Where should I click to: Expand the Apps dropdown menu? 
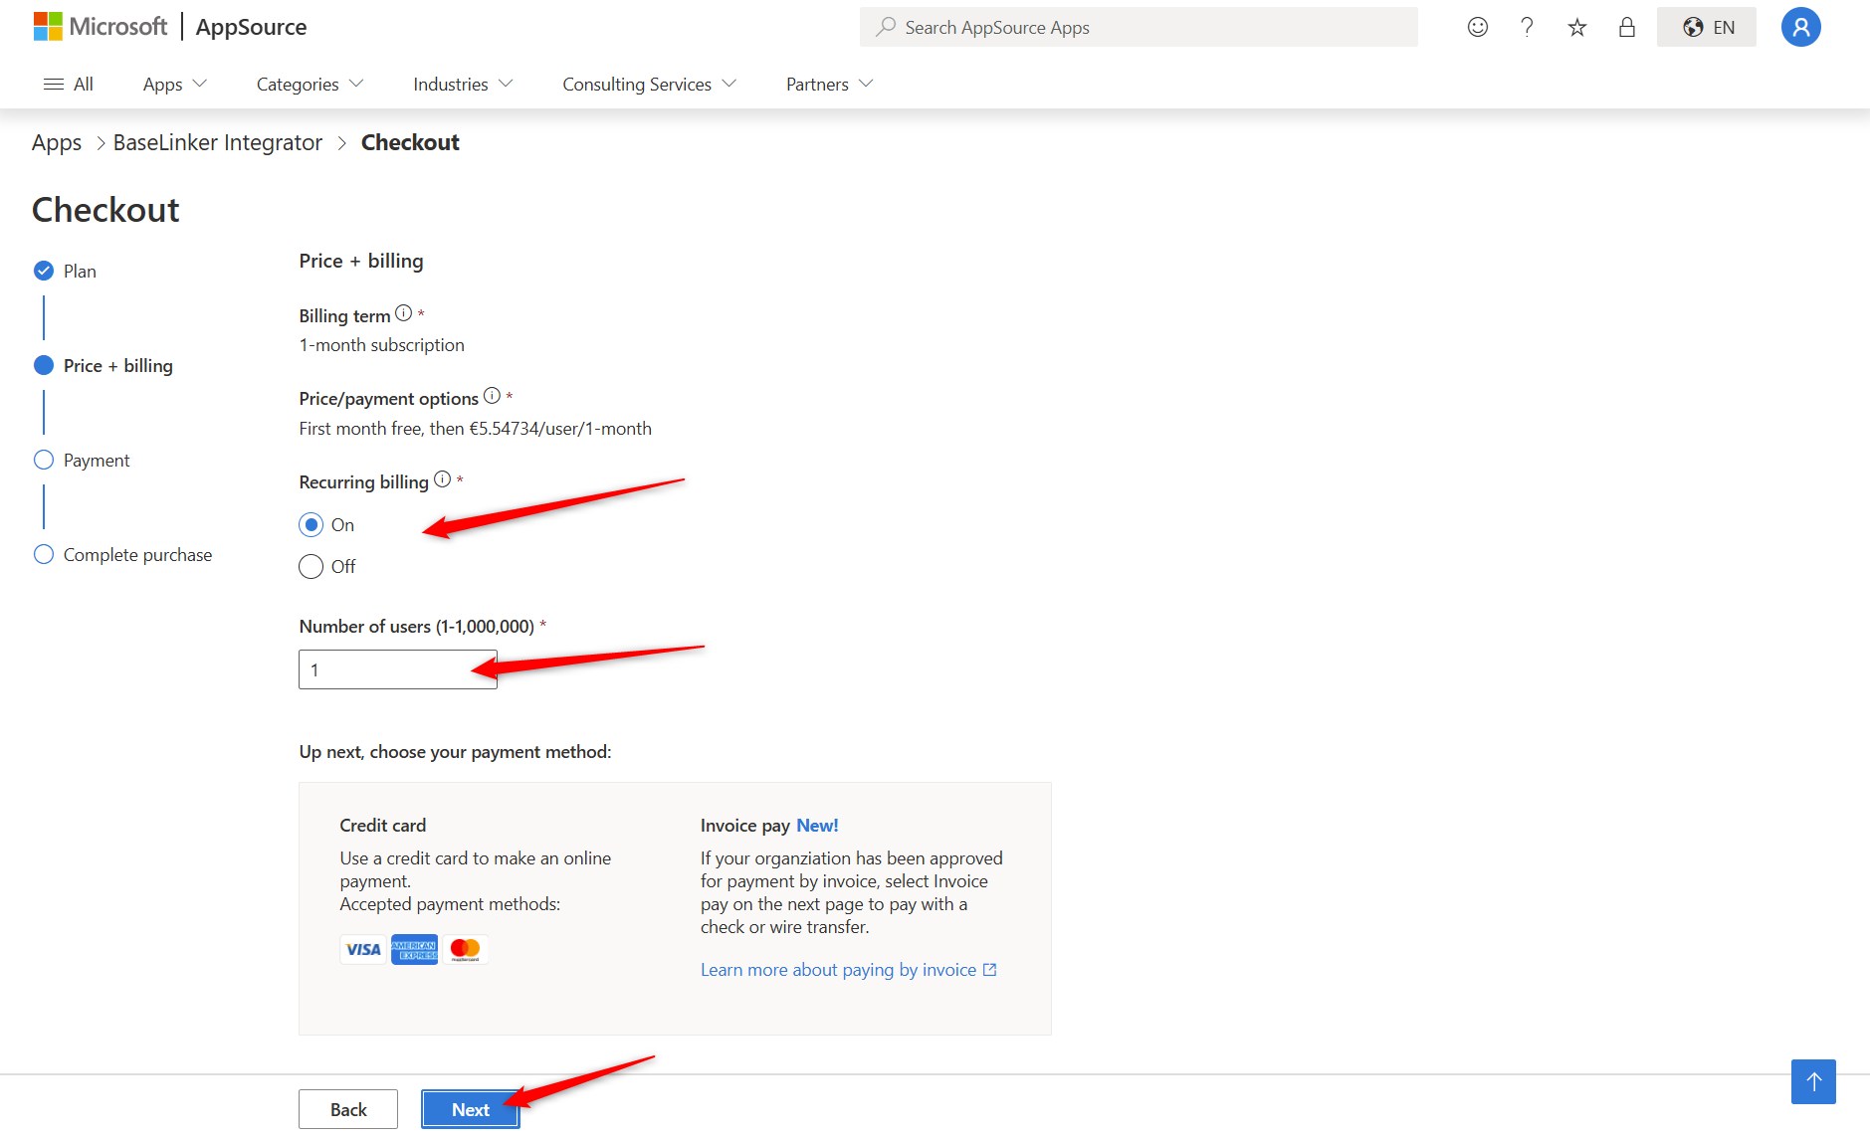click(175, 85)
